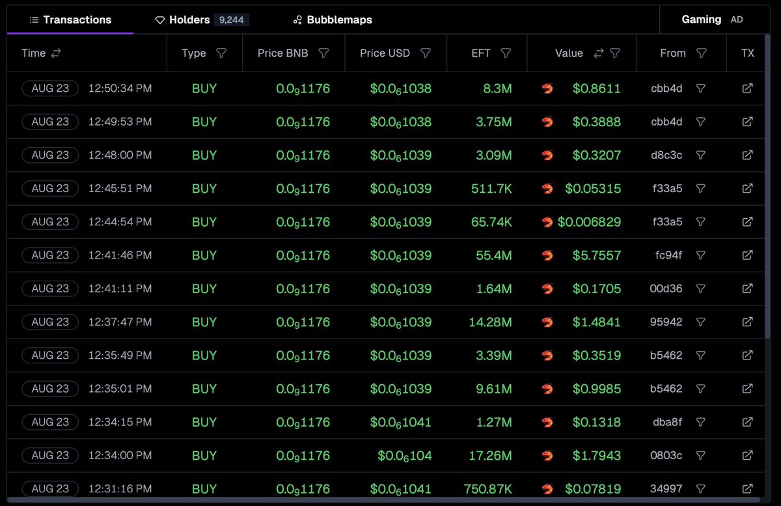Open the Value column filter

pyautogui.click(x=615, y=53)
